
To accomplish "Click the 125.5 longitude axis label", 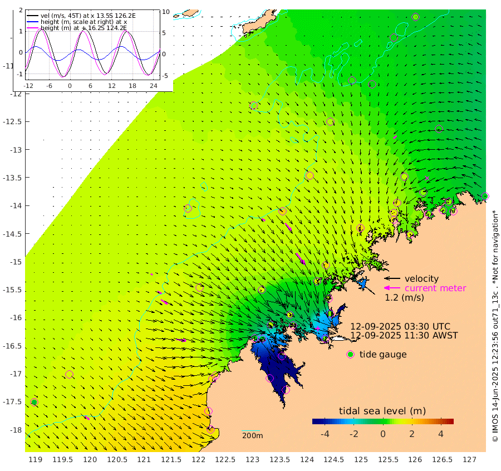I will tap(388, 460).
